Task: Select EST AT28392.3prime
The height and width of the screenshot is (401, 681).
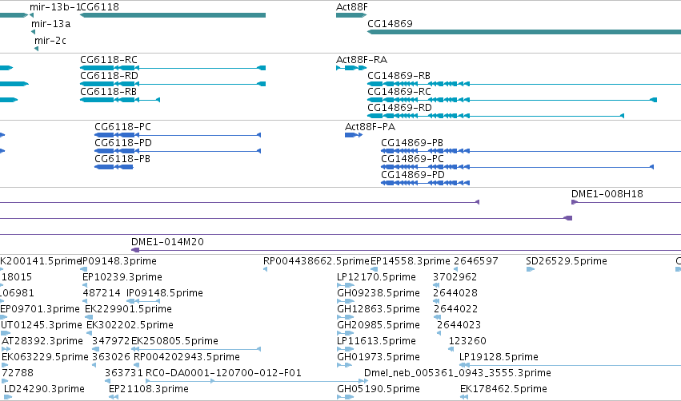Action: coord(42,341)
